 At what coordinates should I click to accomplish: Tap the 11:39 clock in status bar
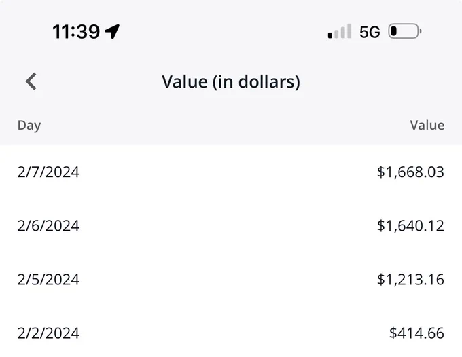76,31
